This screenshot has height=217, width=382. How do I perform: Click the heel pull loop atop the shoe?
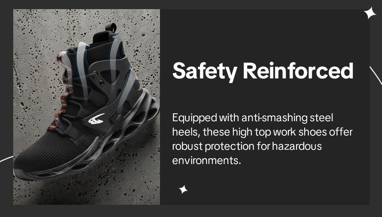click(x=111, y=27)
